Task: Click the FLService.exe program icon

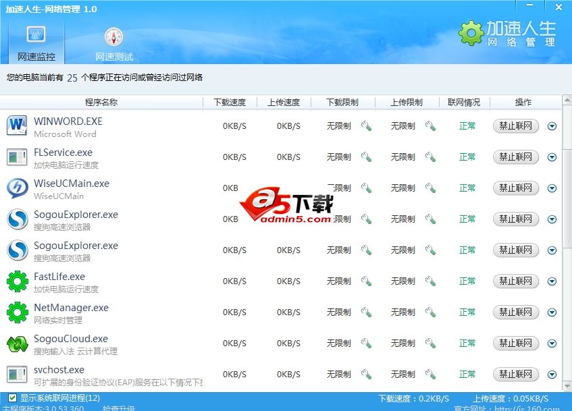Action: click(17, 157)
